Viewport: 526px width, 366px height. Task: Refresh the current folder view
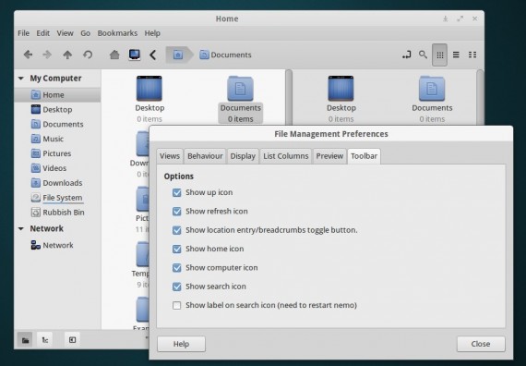(88, 55)
